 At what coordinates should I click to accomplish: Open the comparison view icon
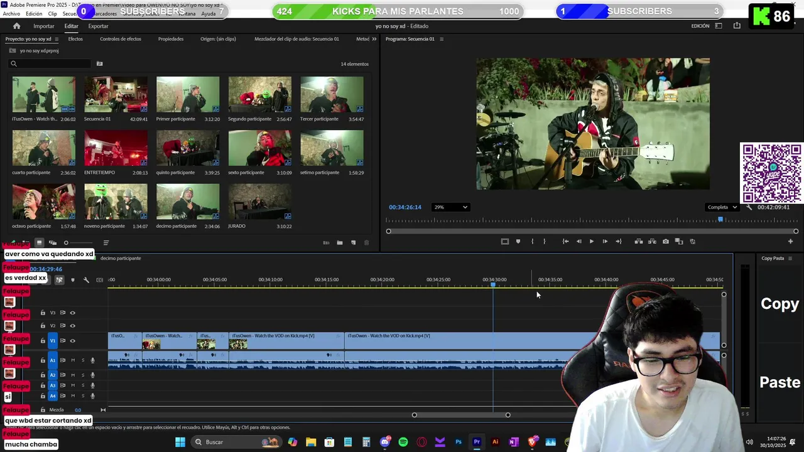coord(679,241)
